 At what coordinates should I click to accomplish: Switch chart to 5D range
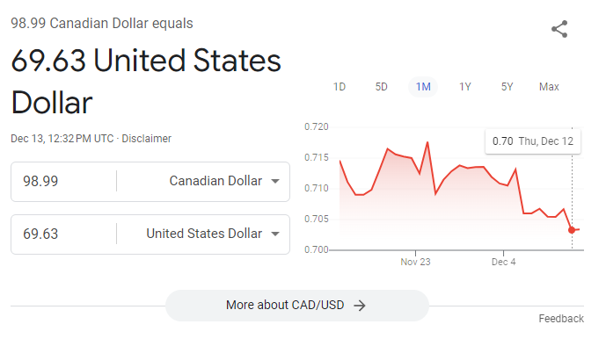click(x=382, y=87)
